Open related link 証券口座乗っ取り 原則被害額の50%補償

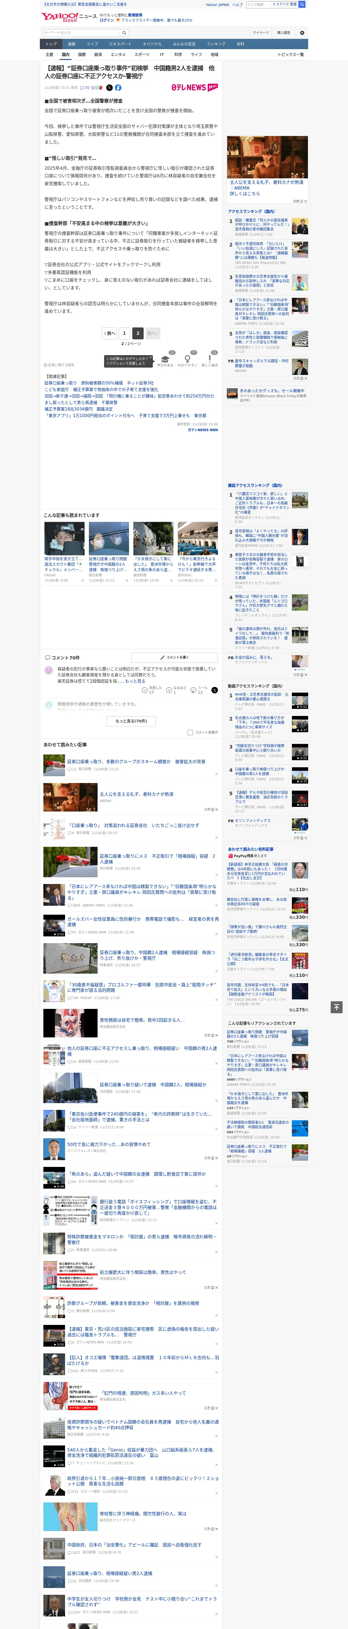(99, 383)
